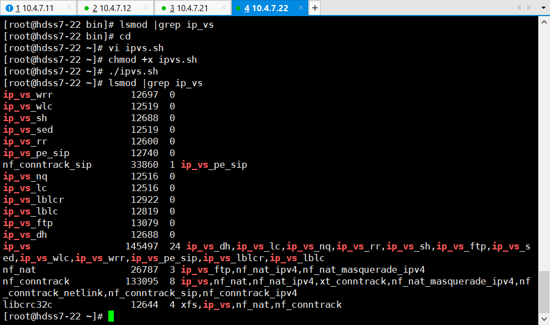Click the blue alert icon on 10.4.7.11 tab
The image size is (550, 325).
9,8
